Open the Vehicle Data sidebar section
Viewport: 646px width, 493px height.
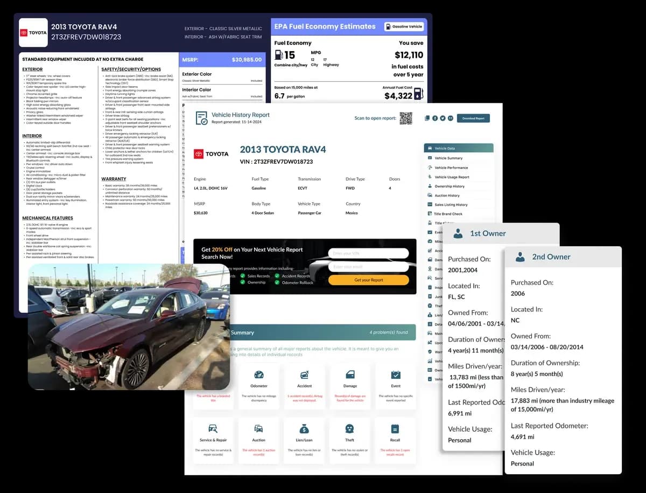(459, 148)
